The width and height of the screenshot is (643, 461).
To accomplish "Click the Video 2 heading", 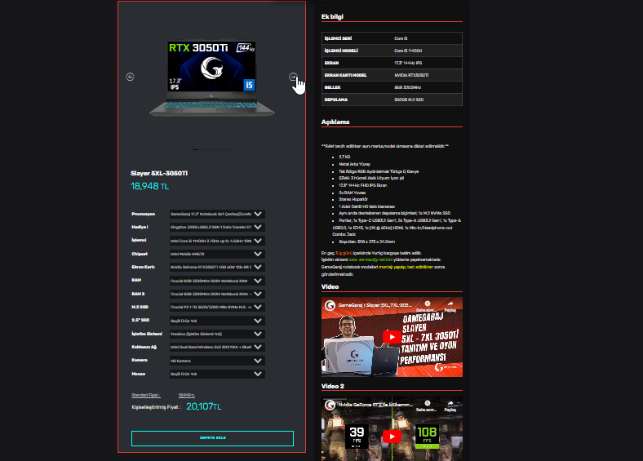I will (x=333, y=386).
